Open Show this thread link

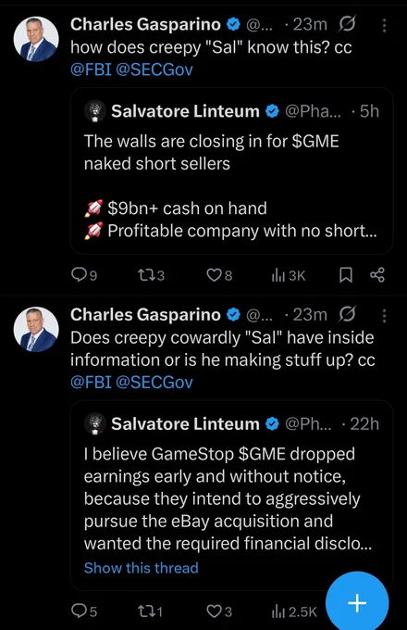[142, 568]
